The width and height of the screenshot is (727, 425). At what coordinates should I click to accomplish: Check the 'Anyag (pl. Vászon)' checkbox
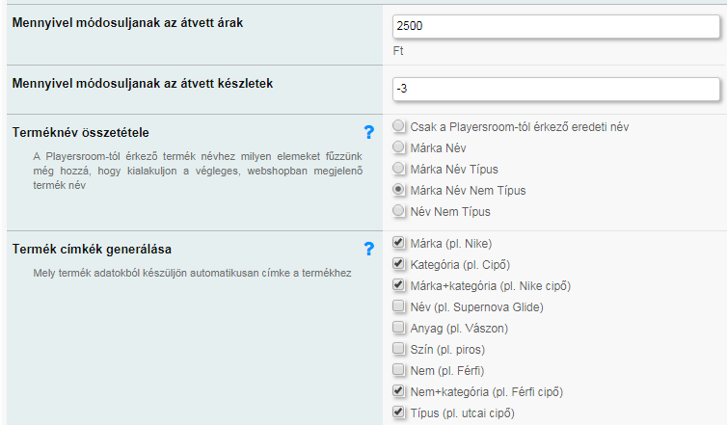point(399,328)
